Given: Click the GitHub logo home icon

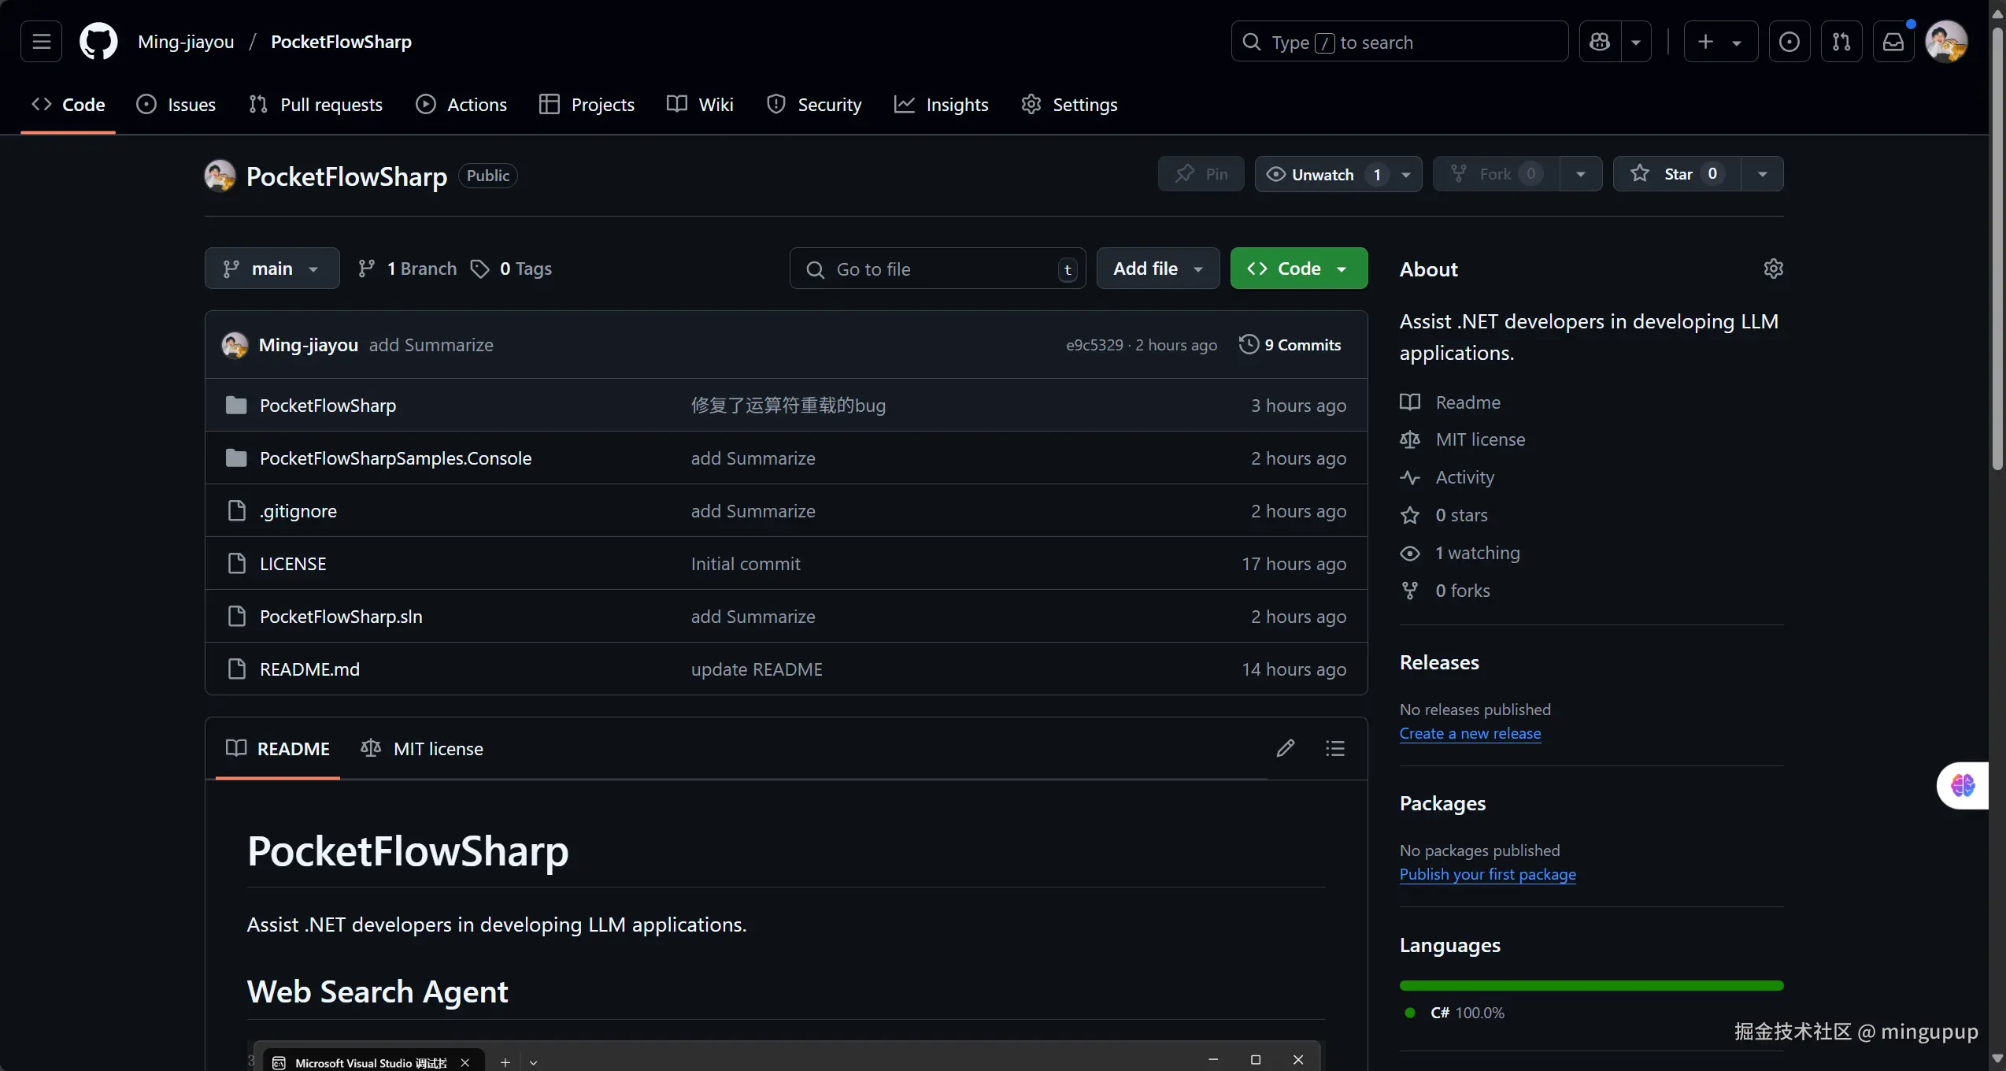Looking at the screenshot, I should click(x=98, y=42).
